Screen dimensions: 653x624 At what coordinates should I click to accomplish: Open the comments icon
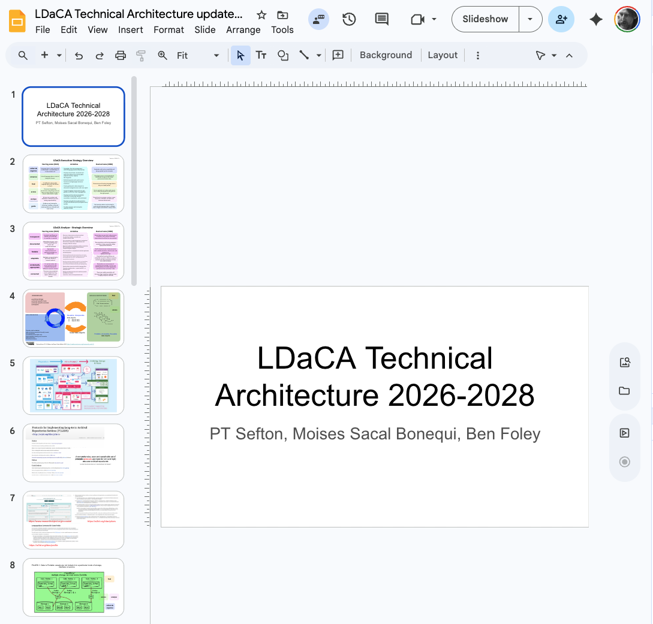(x=381, y=19)
